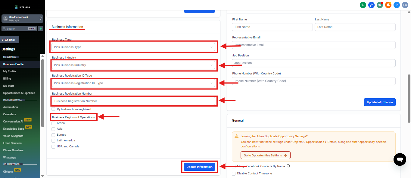Click Update Information under Business Information
Screen dimensions: 411x178
199,167
